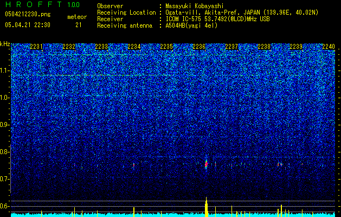Click the 2235 time marker

tap(166, 47)
